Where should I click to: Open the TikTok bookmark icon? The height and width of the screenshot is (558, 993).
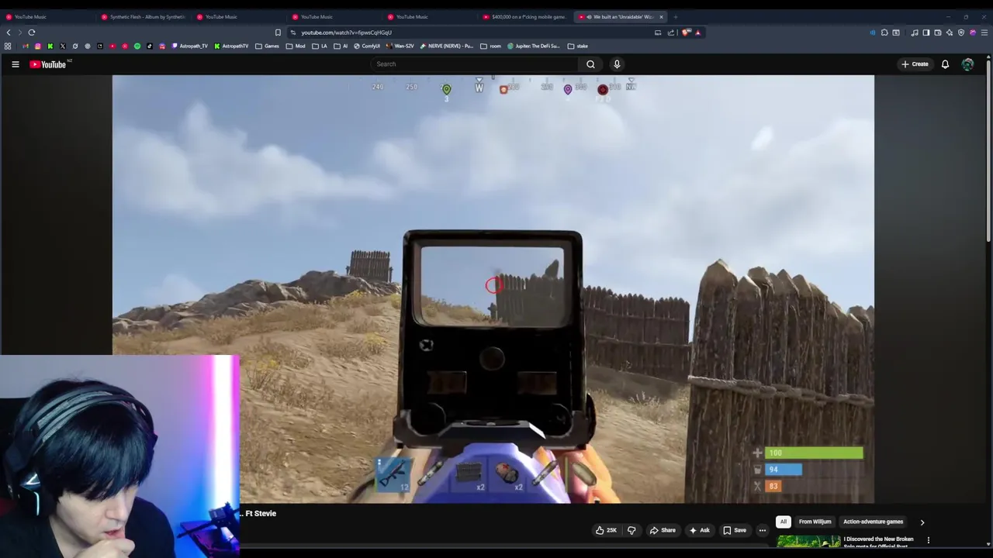[150, 46]
